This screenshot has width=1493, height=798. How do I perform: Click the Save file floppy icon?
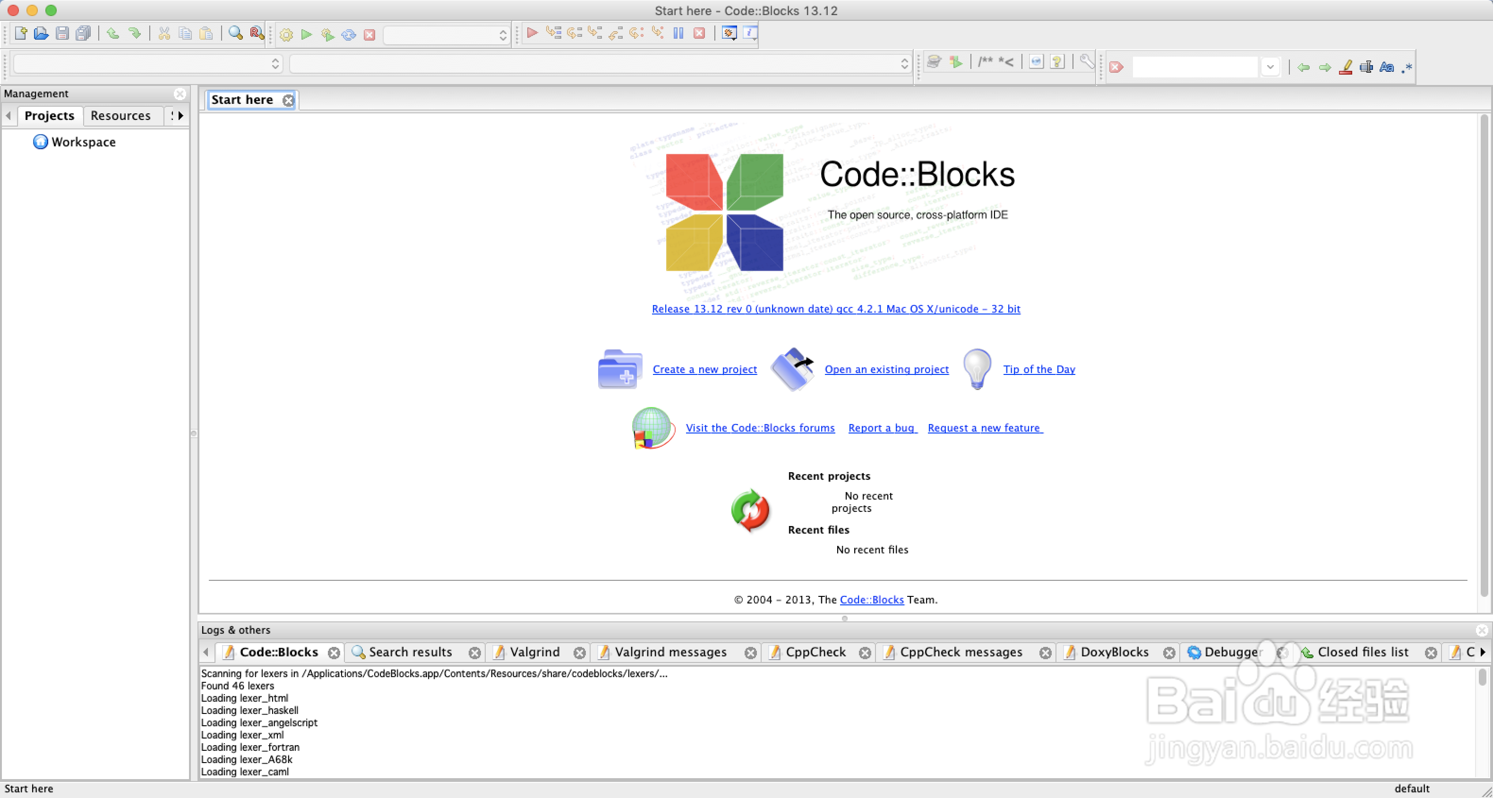coord(62,34)
